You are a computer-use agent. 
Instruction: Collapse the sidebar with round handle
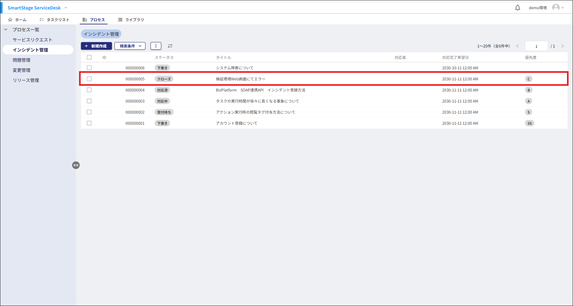(x=76, y=165)
